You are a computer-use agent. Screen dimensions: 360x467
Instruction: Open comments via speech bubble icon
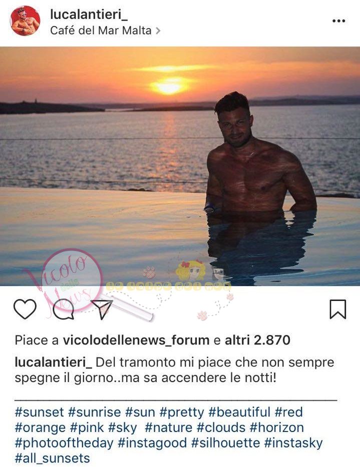pyautogui.click(x=64, y=309)
